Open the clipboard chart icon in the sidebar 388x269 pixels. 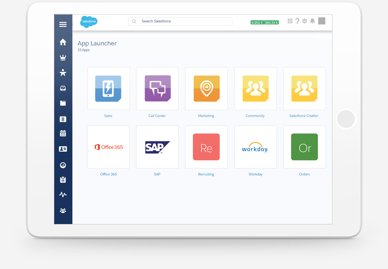tap(63, 180)
